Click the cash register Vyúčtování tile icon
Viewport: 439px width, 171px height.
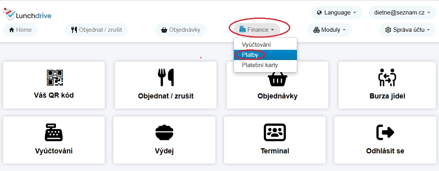(x=54, y=132)
